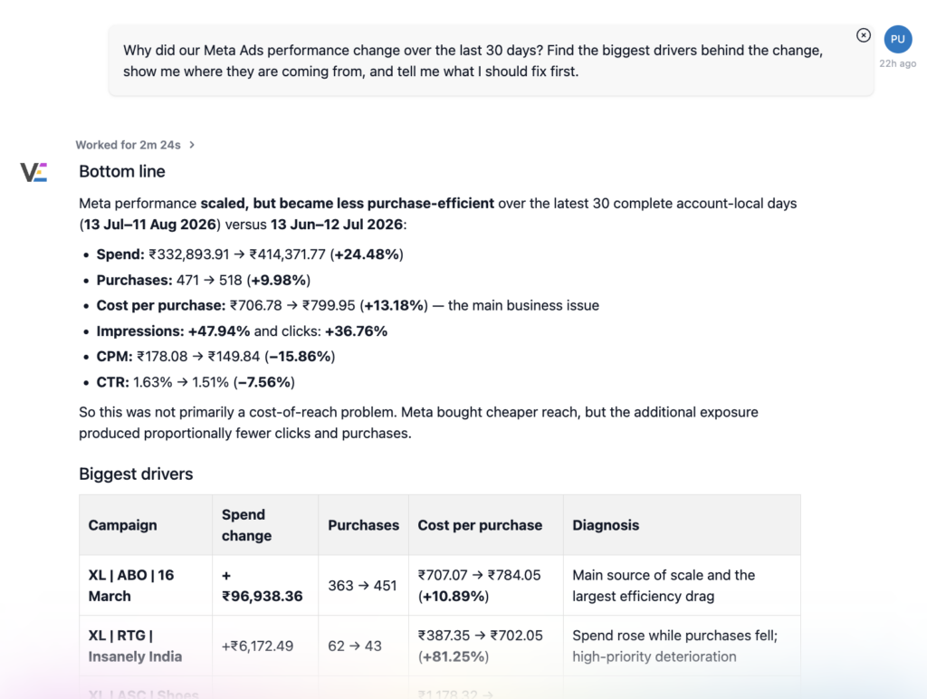Click the 'Biggest drivers' heading
This screenshot has width=927, height=699.
click(x=136, y=474)
